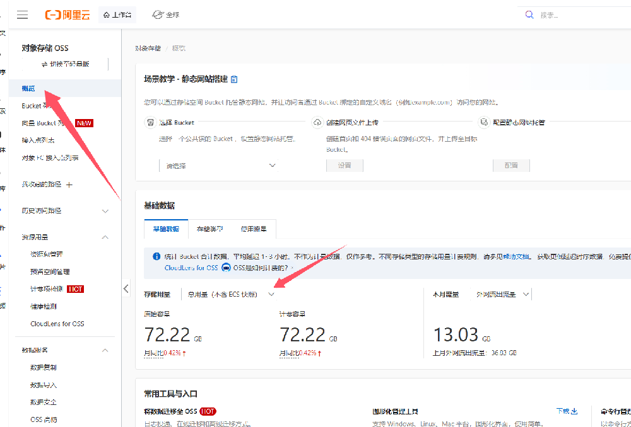The height and width of the screenshot is (427, 631).
Task: Collapse the 数据服务 section
Action: tap(105, 350)
